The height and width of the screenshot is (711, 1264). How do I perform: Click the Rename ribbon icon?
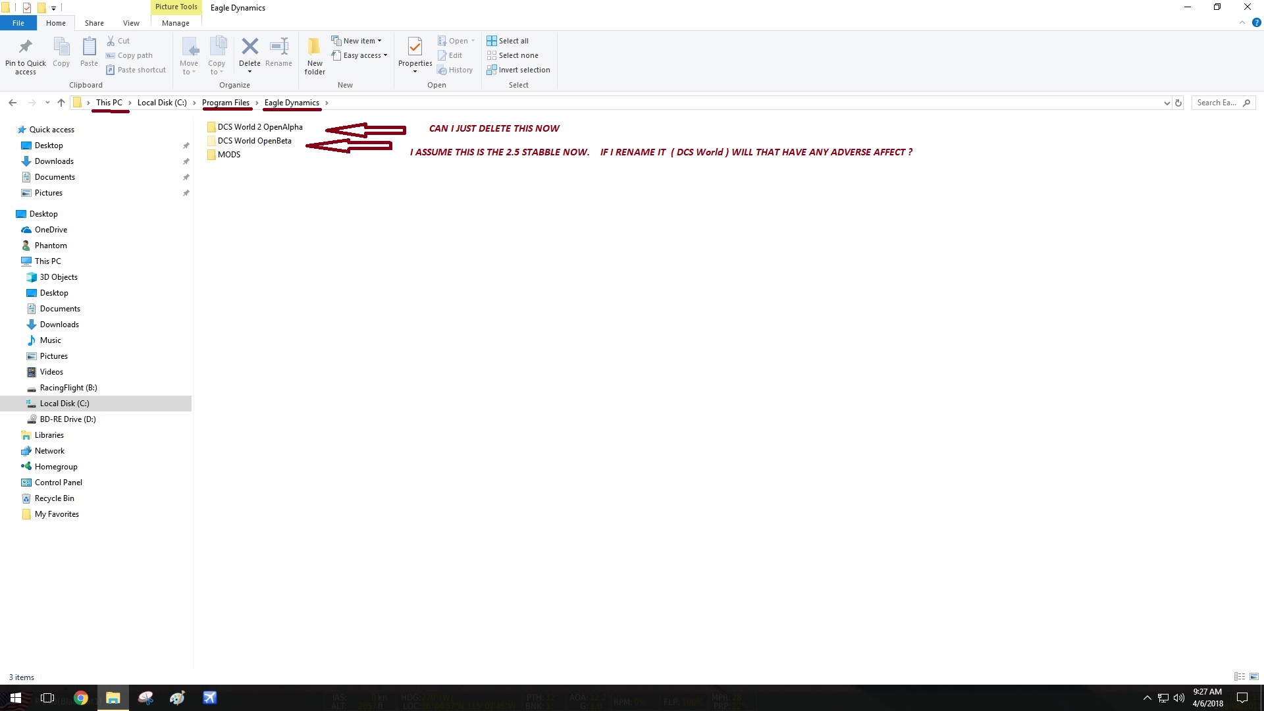coord(279,47)
